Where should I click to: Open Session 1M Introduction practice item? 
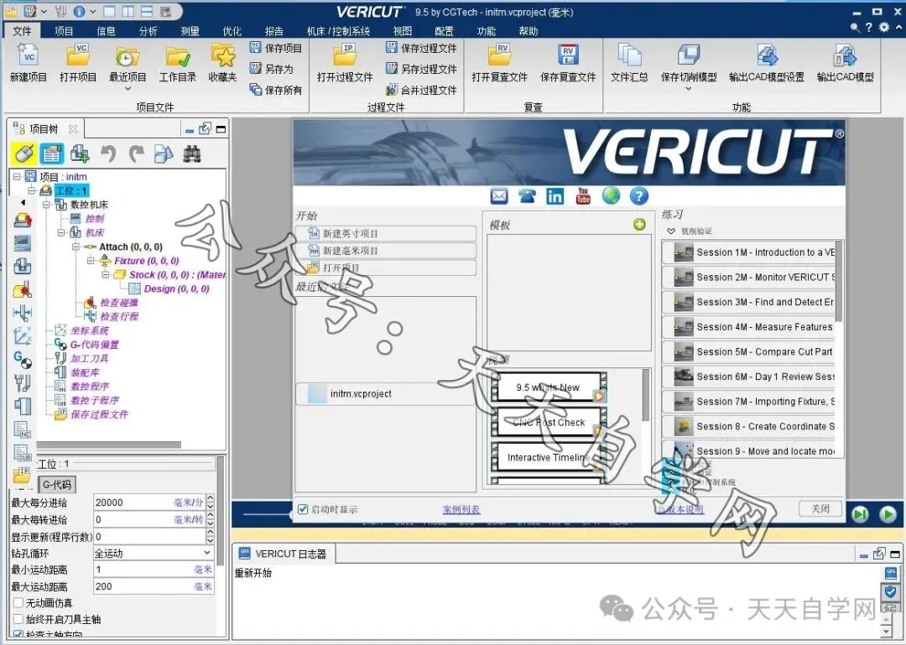749,252
